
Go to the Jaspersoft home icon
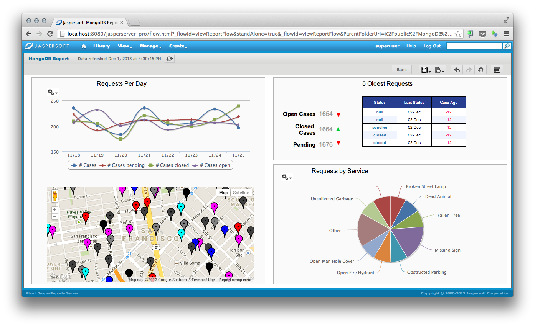click(x=84, y=46)
